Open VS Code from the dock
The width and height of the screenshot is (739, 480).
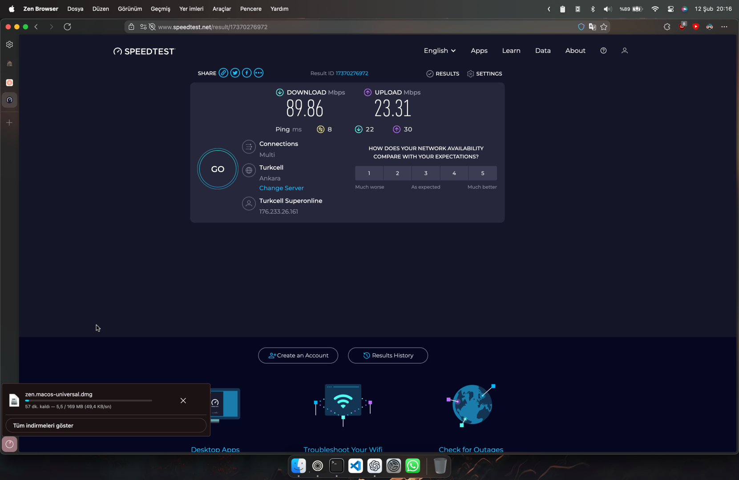click(x=355, y=466)
